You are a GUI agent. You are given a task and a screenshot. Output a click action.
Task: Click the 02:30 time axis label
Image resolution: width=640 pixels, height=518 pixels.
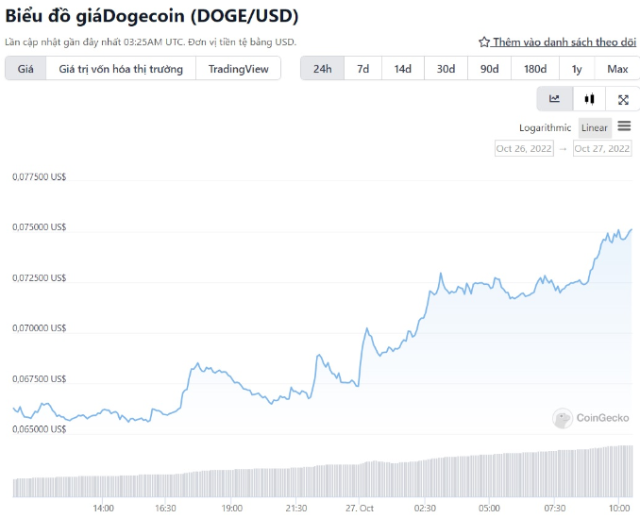click(425, 509)
